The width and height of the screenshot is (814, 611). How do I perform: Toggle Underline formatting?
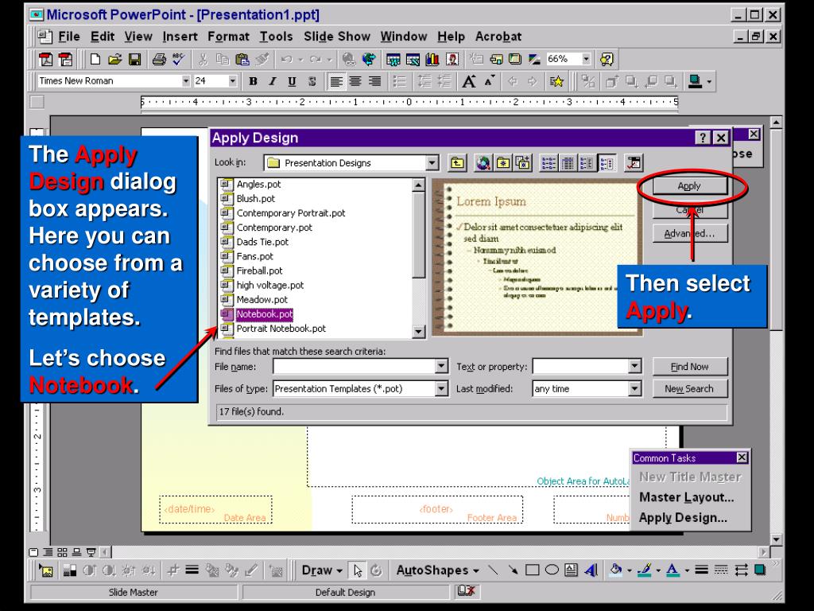coord(292,81)
